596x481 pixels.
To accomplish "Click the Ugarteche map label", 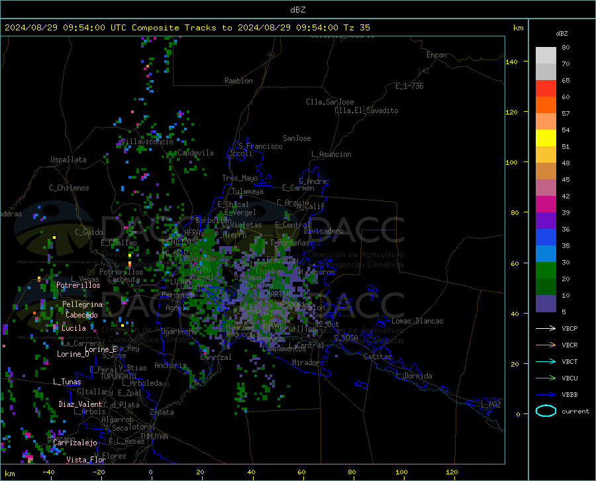I will tap(179, 331).
